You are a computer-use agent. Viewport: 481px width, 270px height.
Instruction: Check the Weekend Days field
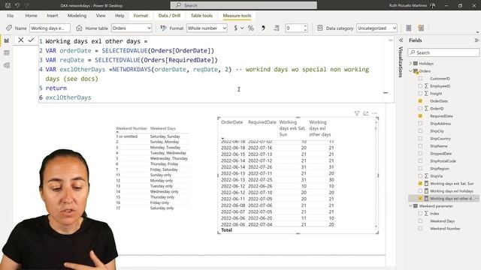(x=420, y=220)
